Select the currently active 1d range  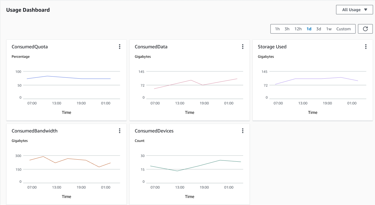click(x=309, y=29)
